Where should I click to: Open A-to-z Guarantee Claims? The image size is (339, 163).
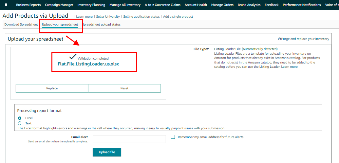pyautogui.click(x=162, y=5)
